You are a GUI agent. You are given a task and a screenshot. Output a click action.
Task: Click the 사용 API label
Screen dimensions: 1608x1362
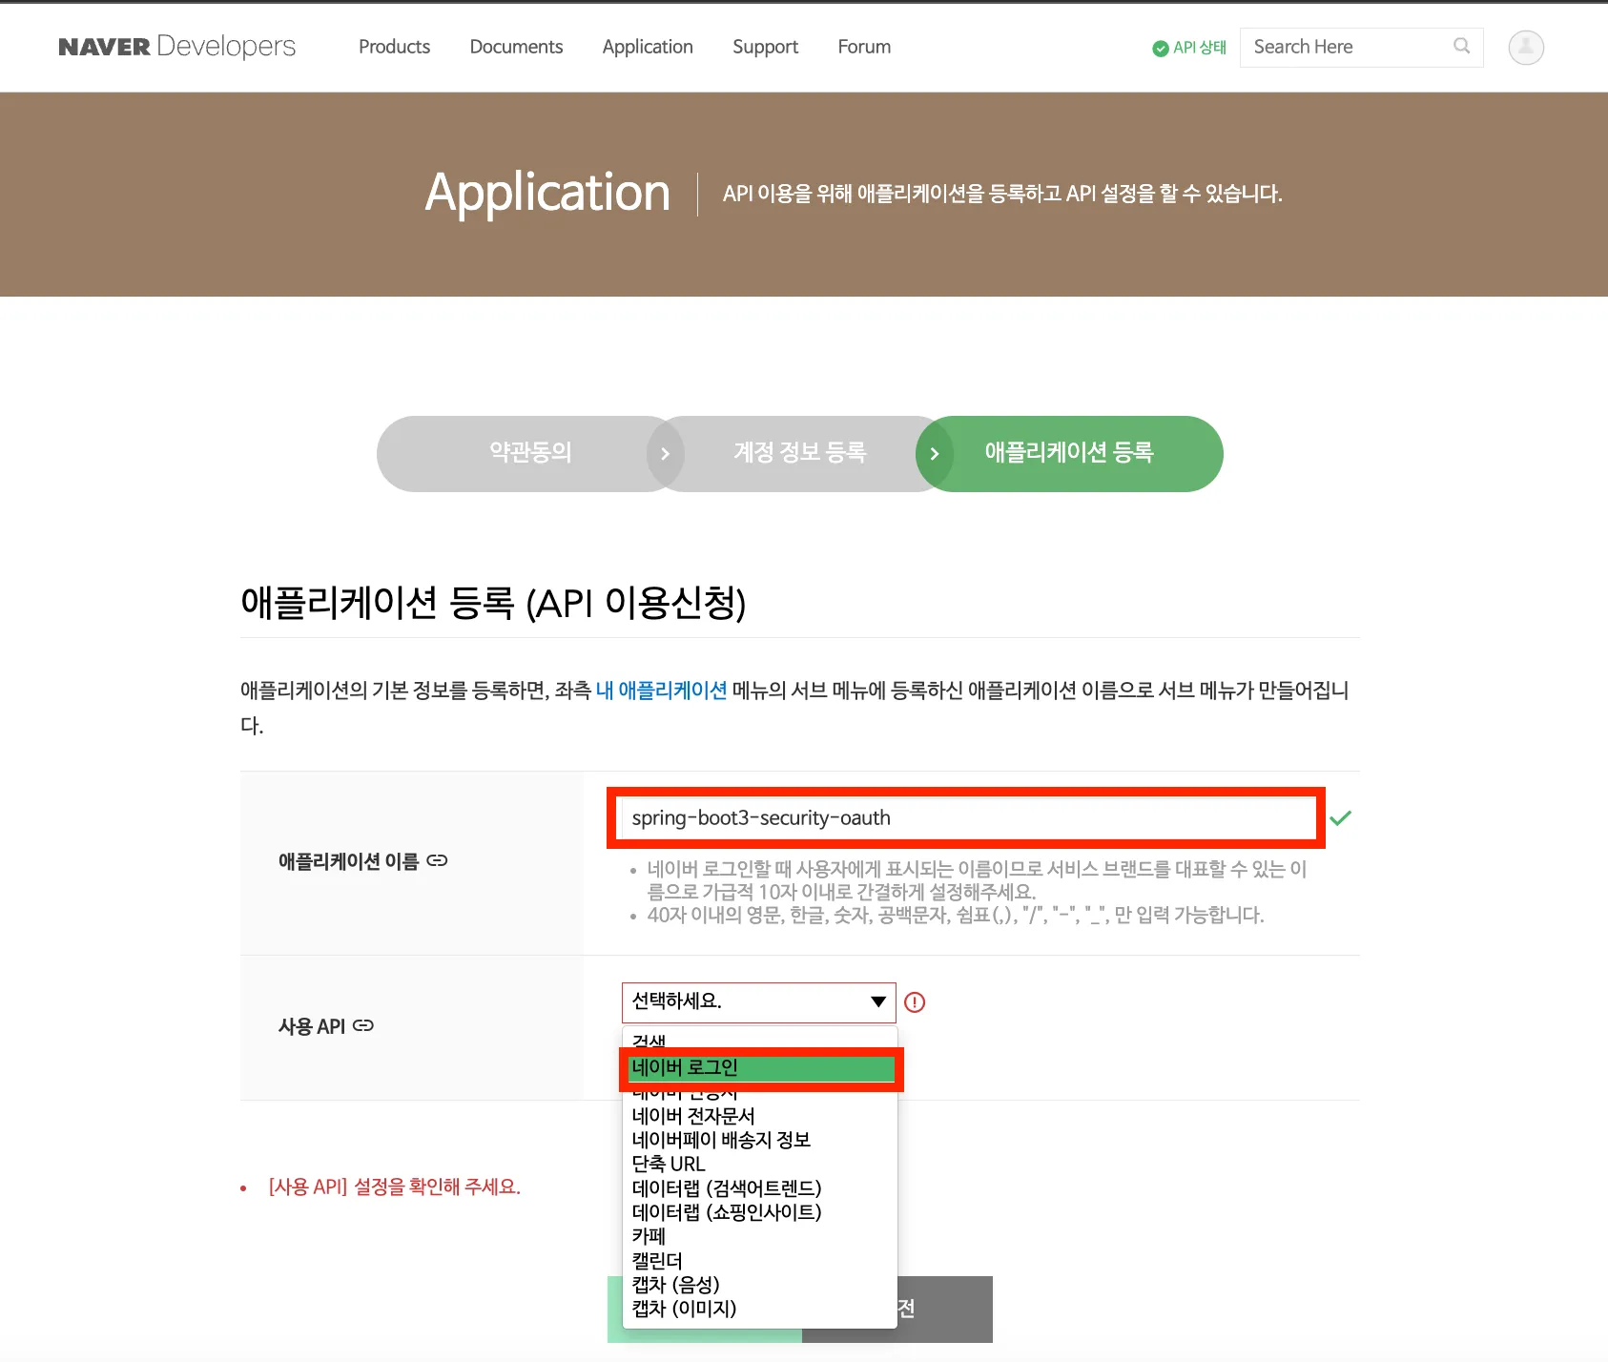click(x=312, y=1026)
